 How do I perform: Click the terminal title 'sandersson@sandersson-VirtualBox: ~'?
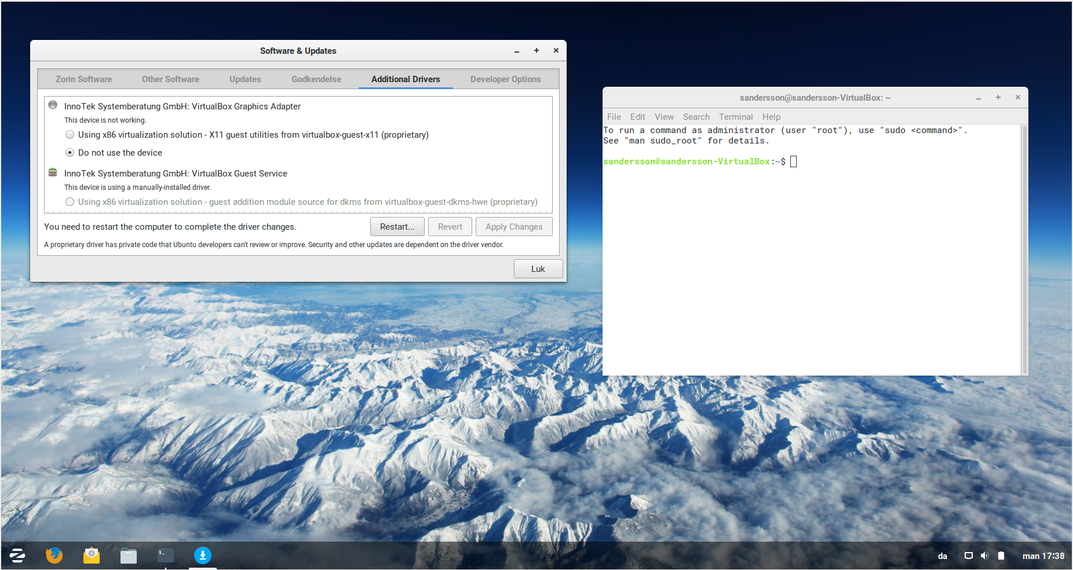click(x=815, y=98)
